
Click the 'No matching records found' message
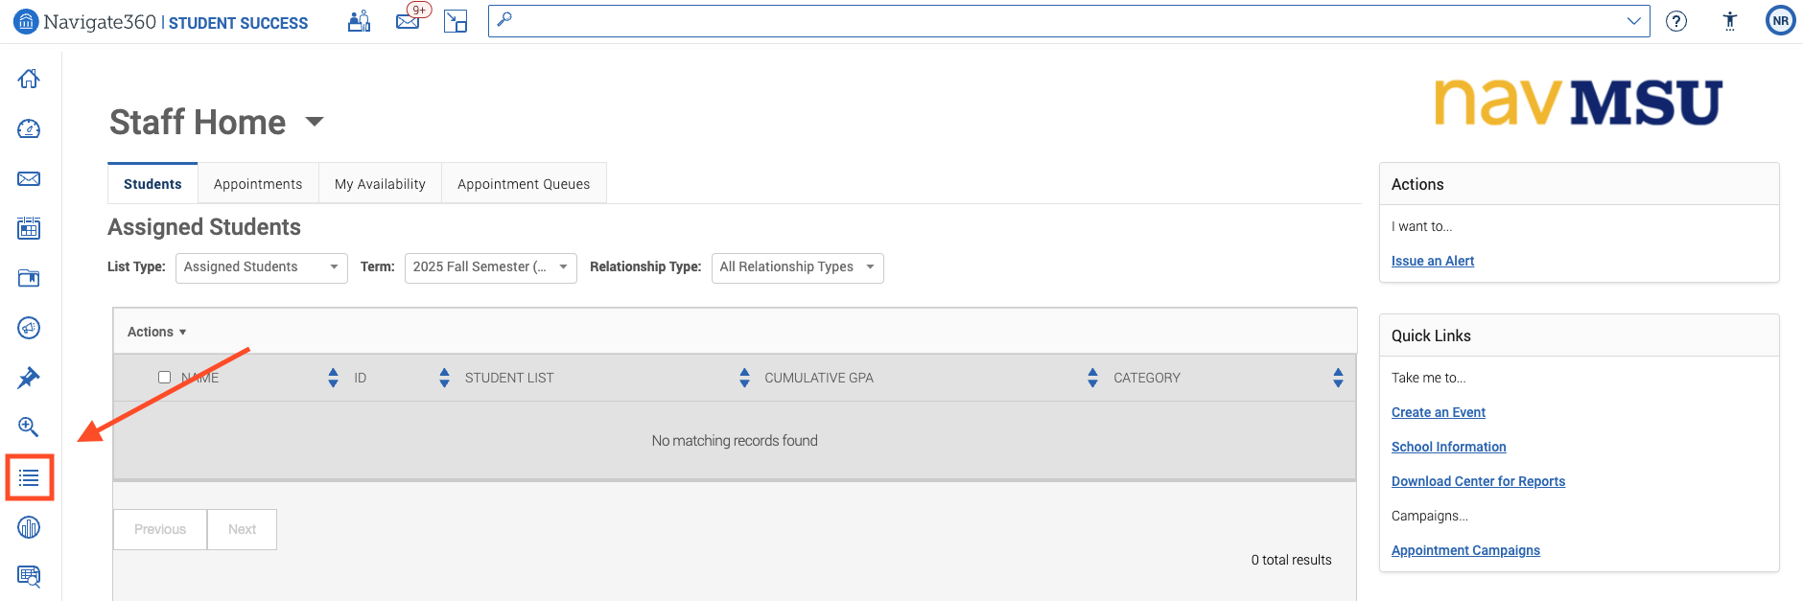pyautogui.click(x=735, y=441)
